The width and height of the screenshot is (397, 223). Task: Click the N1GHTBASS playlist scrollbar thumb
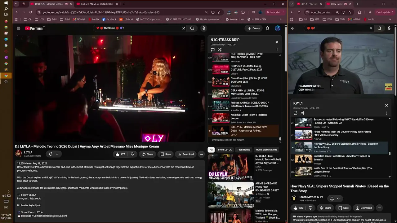click(280, 139)
